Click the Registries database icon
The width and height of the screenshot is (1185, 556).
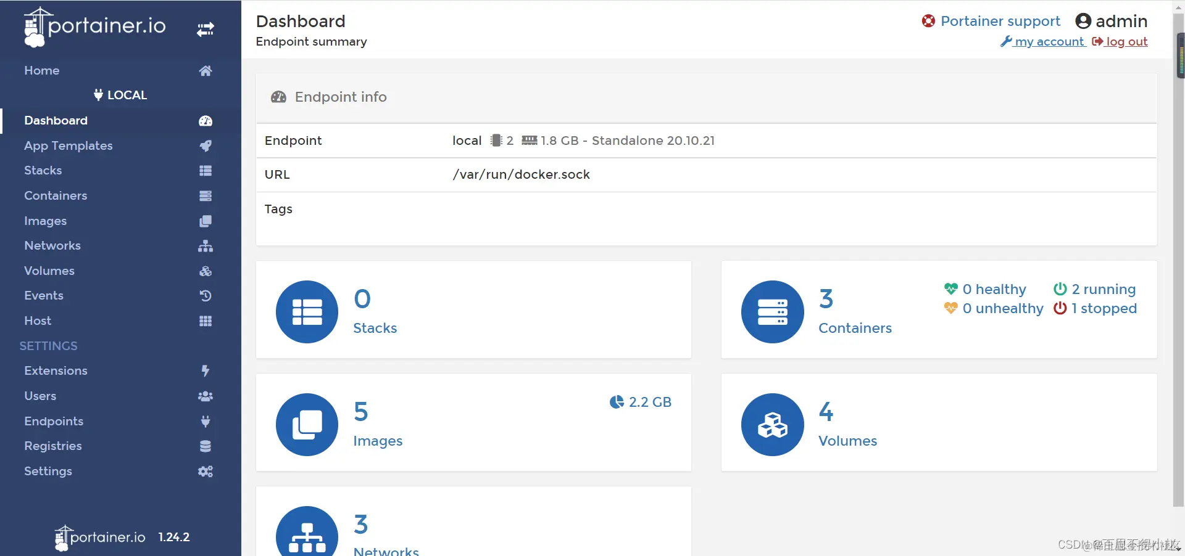(206, 446)
